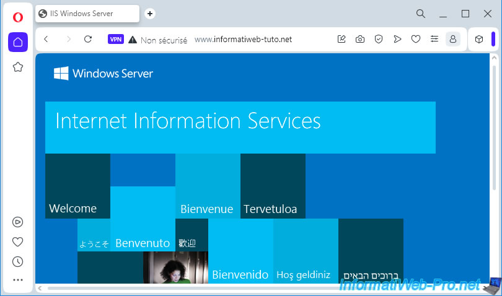This screenshot has height=296, width=502.
Task: Click the Benvenuto tile
Action: point(143,219)
